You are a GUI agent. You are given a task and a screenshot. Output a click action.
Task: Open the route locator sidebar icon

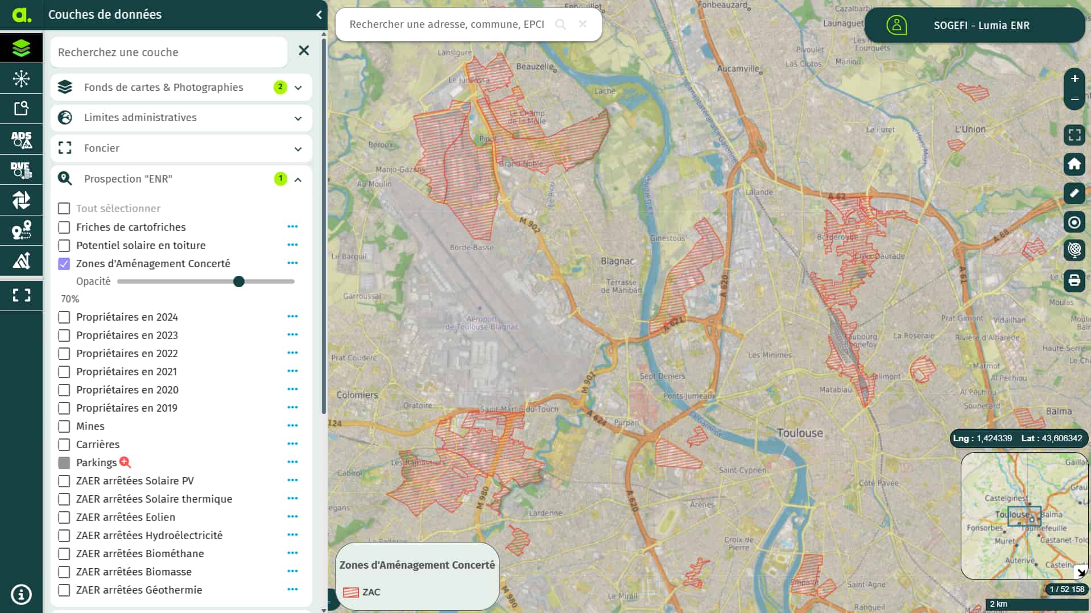tap(21, 230)
